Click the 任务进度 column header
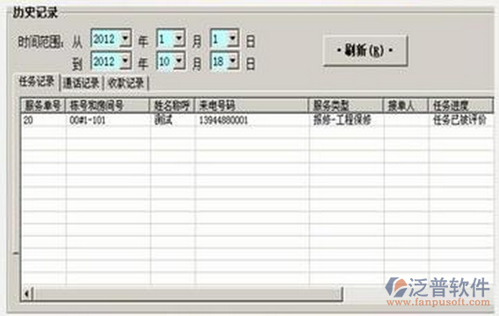Image resolution: width=499 pixels, height=316 pixels. (x=461, y=105)
